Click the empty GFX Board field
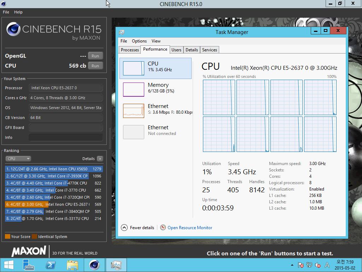Screen dimensions: 362x272 click(66, 127)
